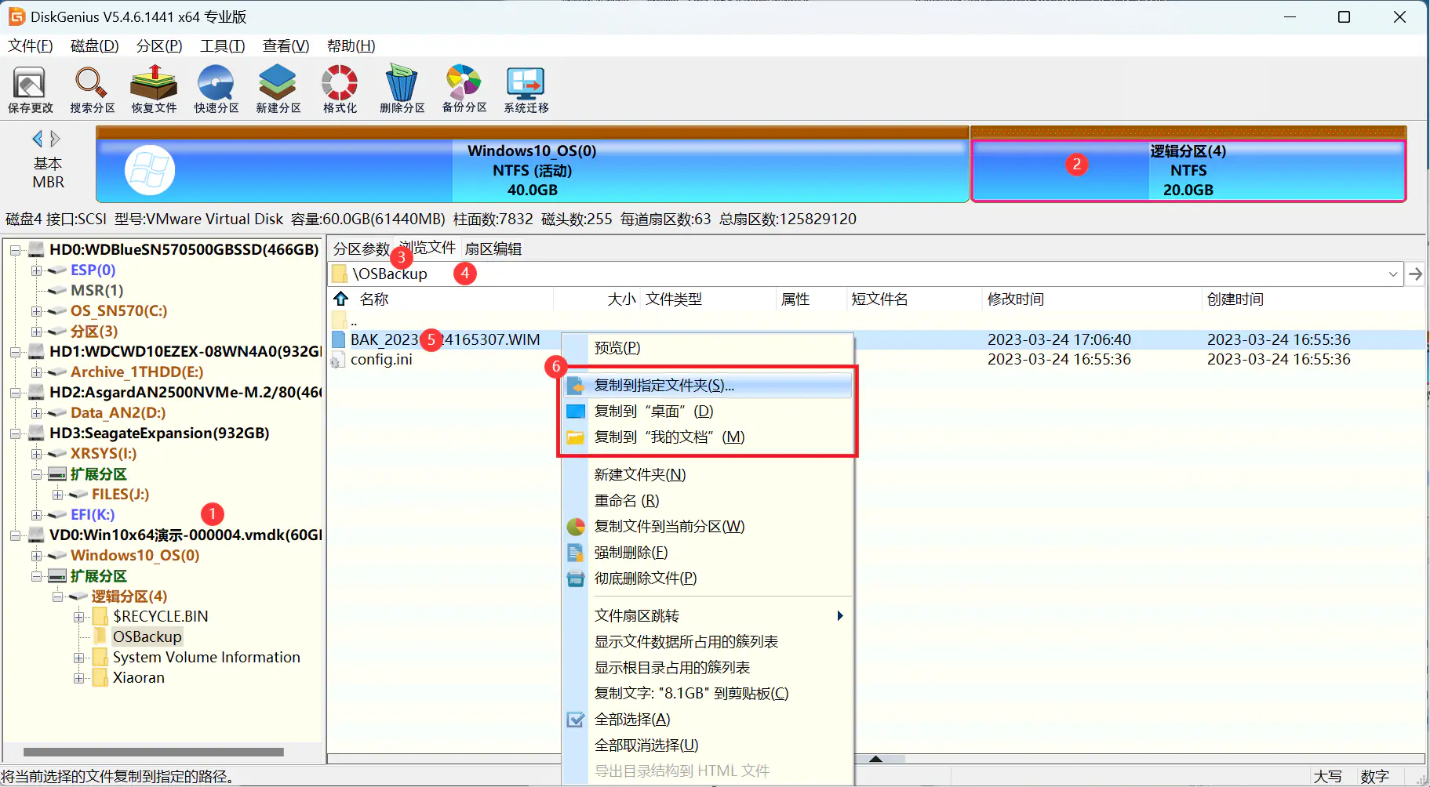This screenshot has width=1430, height=787.
Task: Click 全部选择 select-all menu entry
Action: click(631, 720)
